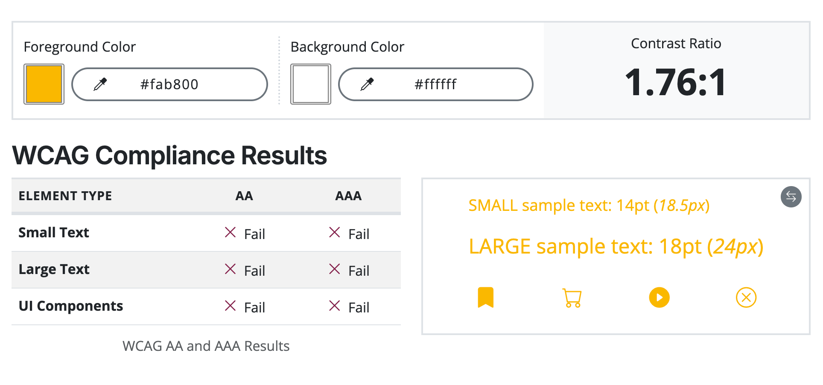Click the 1.76:1 contrast ratio value
The image size is (823, 385).
676,82
